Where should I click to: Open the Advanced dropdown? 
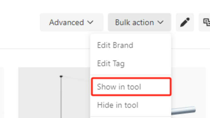tap(72, 22)
